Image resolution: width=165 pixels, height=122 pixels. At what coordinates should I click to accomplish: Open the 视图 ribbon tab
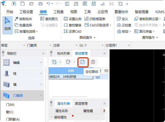[74, 12]
